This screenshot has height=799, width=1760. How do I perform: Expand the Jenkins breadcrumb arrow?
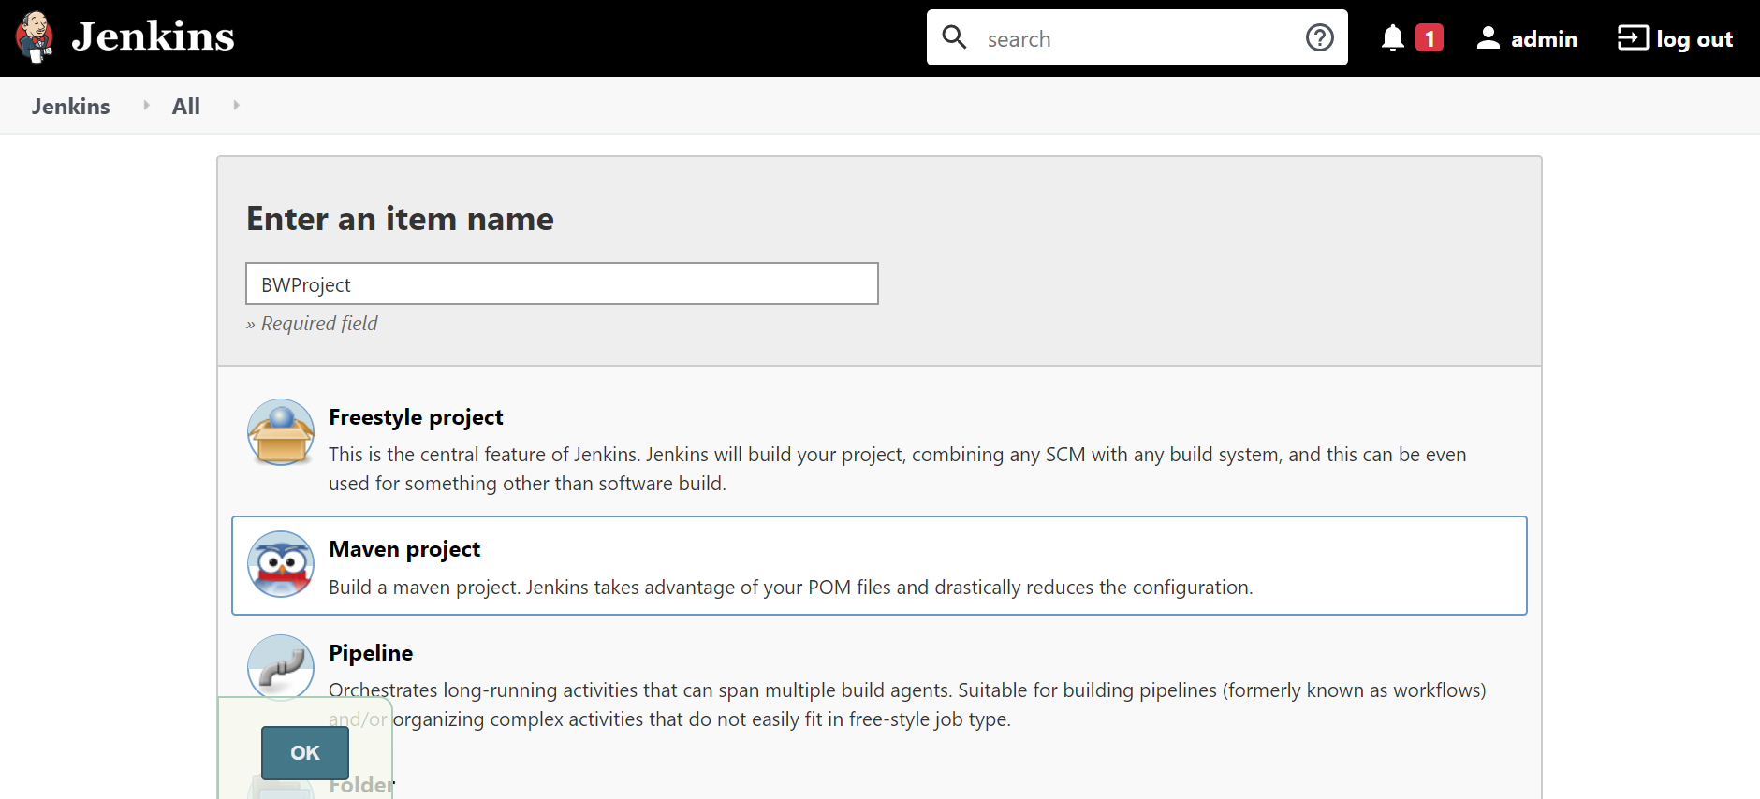pyautogui.click(x=146, y=106)
